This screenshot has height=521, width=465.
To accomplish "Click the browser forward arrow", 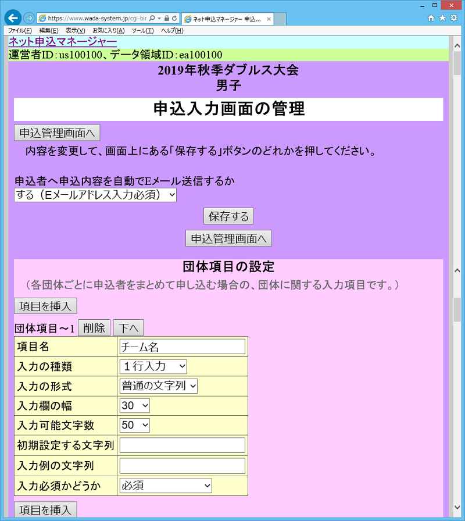I will (x=29, y=18).
